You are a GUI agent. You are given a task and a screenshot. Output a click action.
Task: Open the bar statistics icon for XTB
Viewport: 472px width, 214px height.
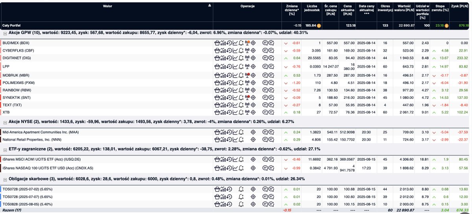(x=223, y=112)
